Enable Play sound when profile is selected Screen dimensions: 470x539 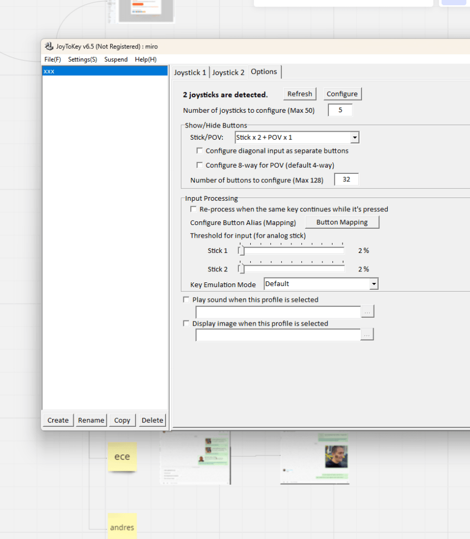coord(186,299)
